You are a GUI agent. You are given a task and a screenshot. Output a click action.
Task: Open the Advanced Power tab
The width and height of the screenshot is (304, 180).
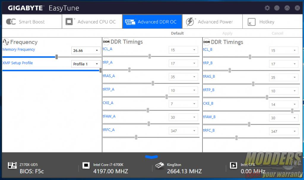point(212,22)
